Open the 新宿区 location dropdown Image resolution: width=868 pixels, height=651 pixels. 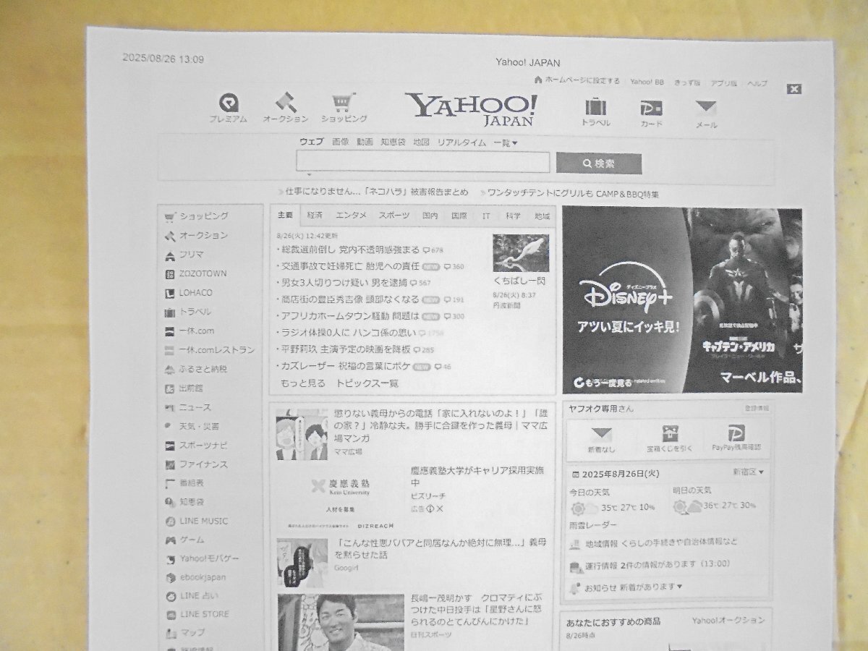[748, 472]
